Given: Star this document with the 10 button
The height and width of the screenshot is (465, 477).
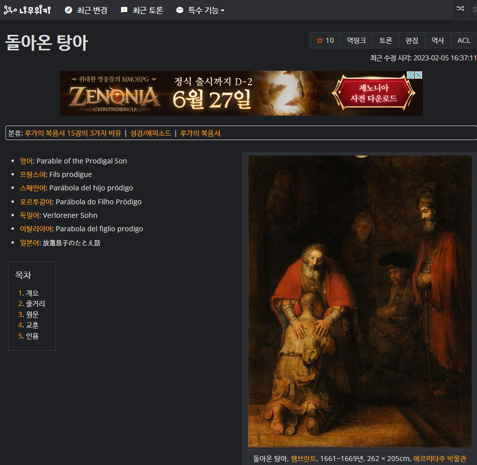Looking at the screenshot, I should 325,40.
